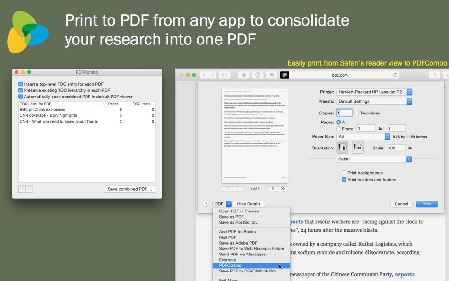Go to next preview page
Screen dimensions: 449x281
coord(272,189)
